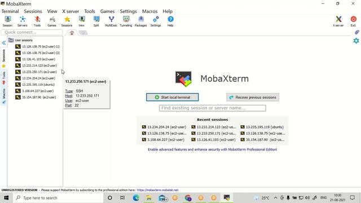The height and width of the screenshot is (203, 361).
Task: Click the Exit power icon
Action: tap(353, 21)
